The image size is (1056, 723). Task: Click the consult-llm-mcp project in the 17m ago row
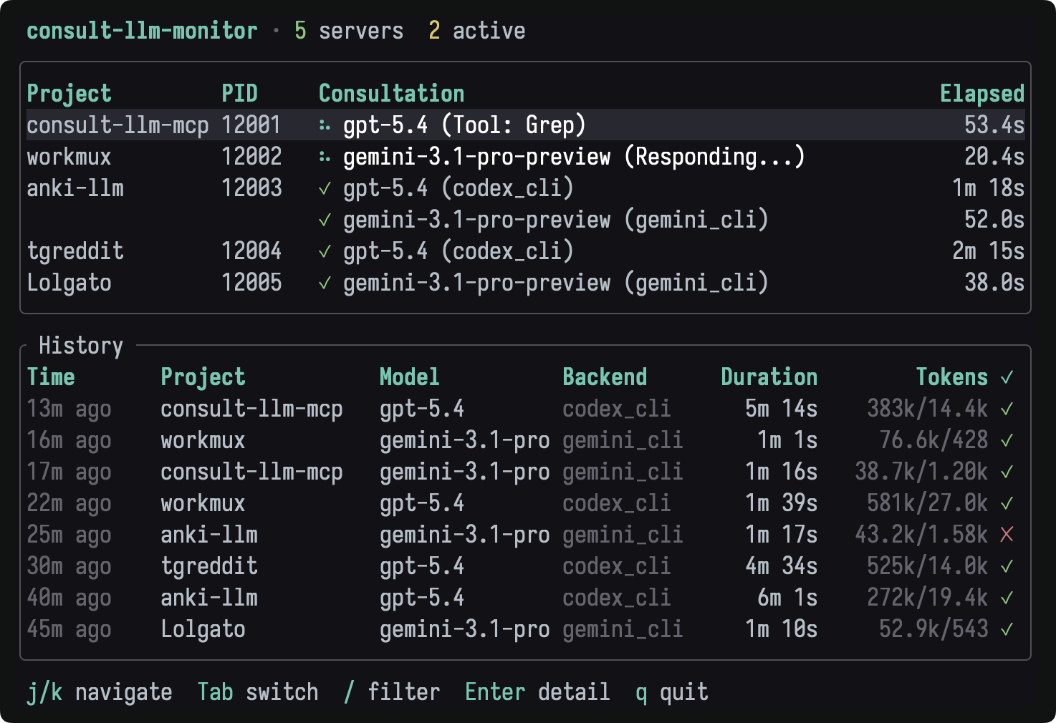click(251, 472)
